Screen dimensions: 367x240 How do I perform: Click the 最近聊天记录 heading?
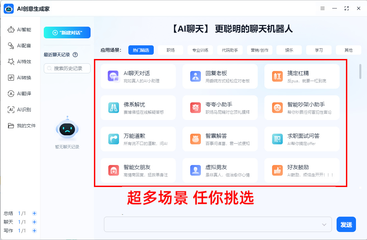coord(57,55)
